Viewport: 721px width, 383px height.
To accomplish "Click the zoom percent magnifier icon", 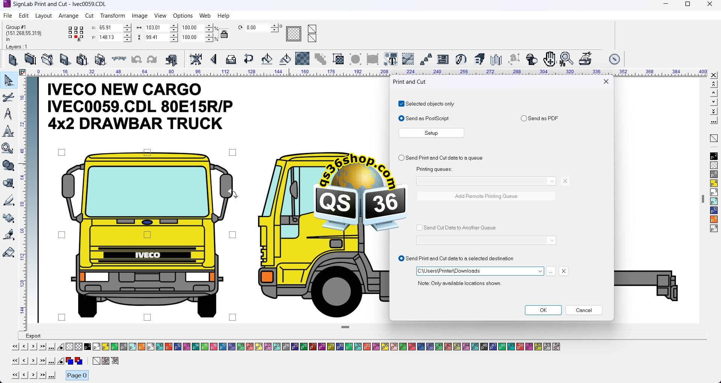I will 567,59.
